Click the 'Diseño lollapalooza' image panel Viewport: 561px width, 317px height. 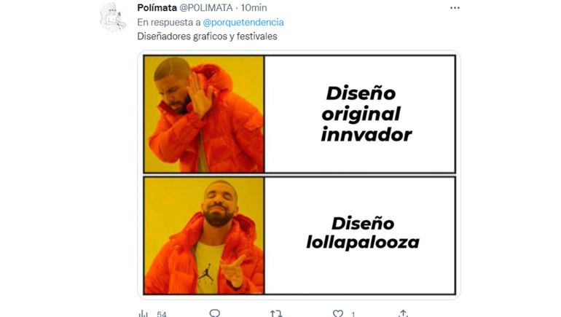coord(360,236)
